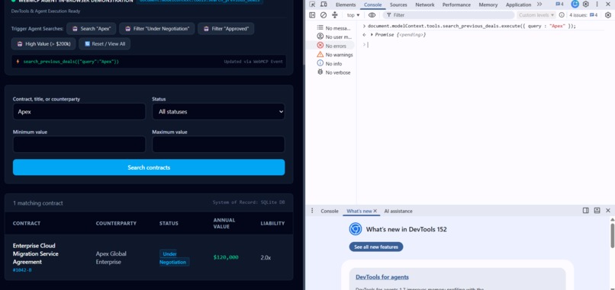This screenshot has height=290, width=615.
Task: Focus the contract search field containing Apex
Action: coord(79,112)
